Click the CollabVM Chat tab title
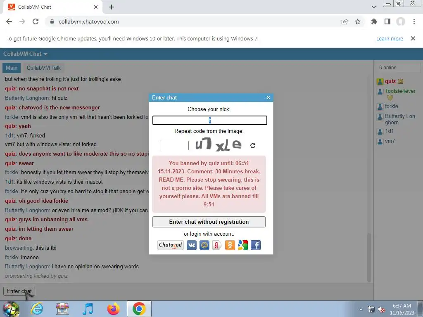The image size is (423, 317). (x=34, y=7)
